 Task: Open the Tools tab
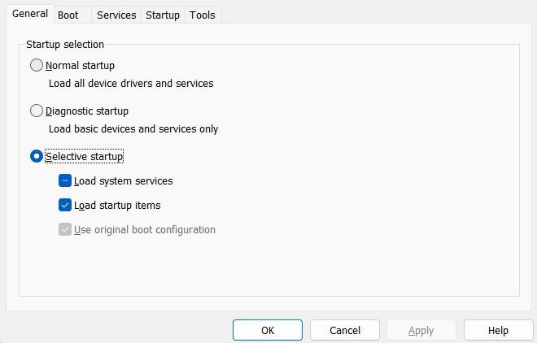pos(203,15)
